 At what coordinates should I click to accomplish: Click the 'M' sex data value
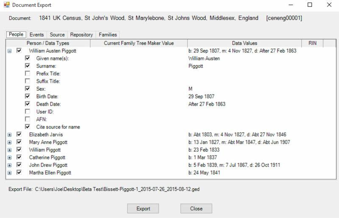[190, 89]
